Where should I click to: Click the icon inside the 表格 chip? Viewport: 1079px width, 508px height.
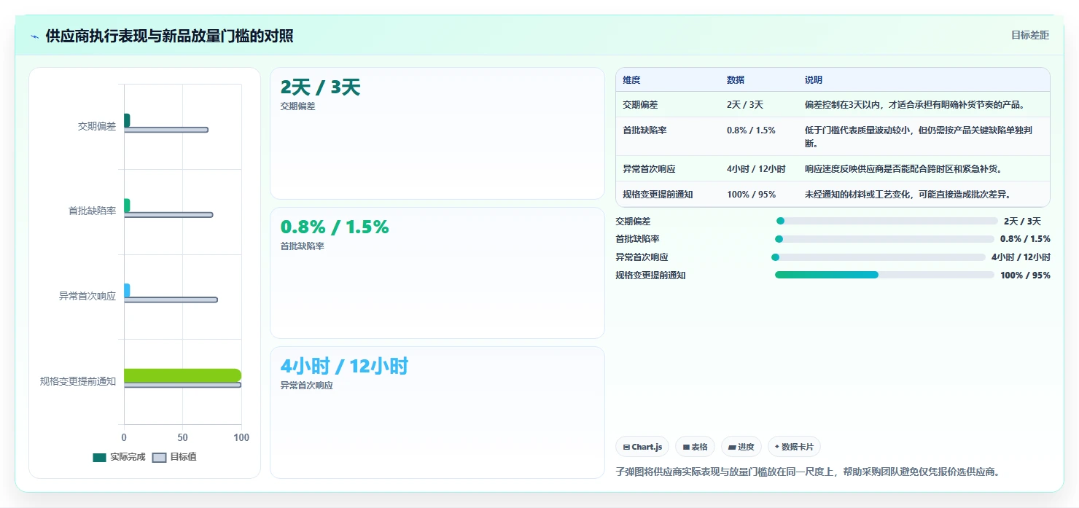pyautogui.click(x=686, y=447)
